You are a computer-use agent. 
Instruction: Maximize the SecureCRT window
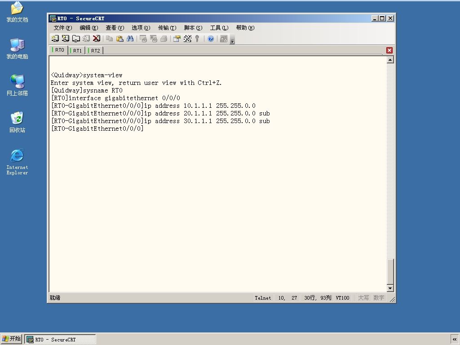382,18
